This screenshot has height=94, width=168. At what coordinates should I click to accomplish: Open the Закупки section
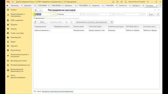click(x=13, y=29)
